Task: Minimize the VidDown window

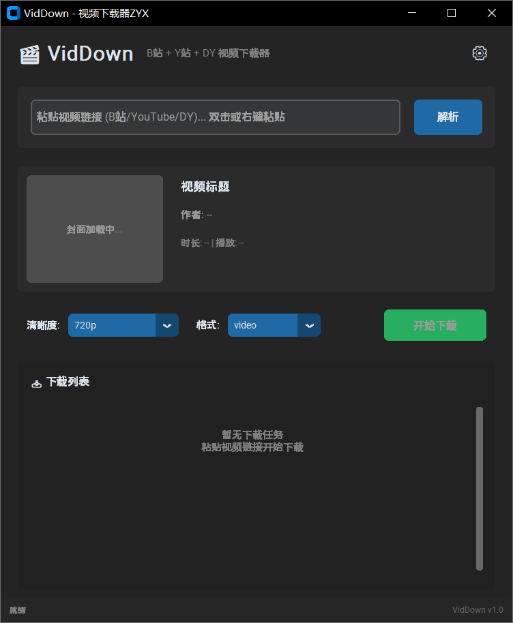Action: [412, 13]
